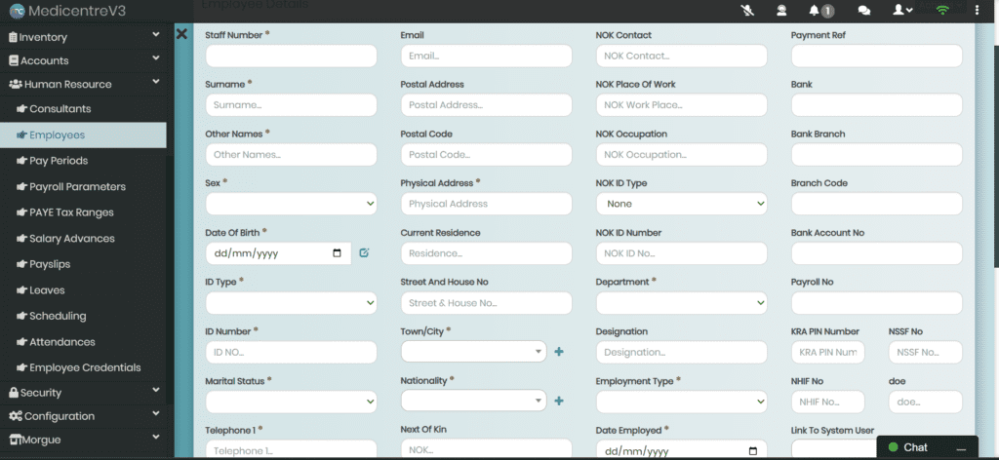Expand the Security menu
Screen dimensions: 999x460
83,393
